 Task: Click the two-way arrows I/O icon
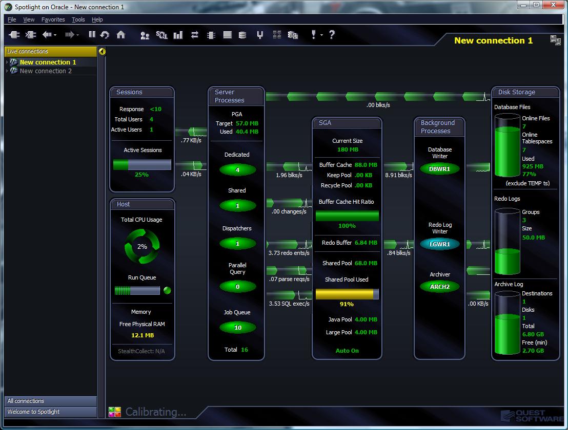point(194,35)
